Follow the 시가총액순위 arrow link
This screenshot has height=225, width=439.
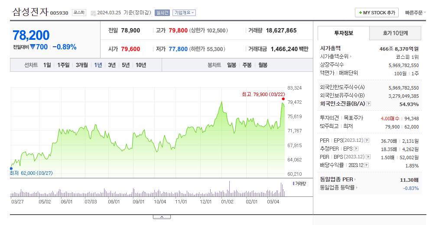point(336,56)
